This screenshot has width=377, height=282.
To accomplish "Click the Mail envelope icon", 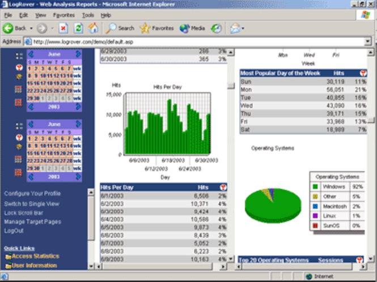I will click(x=235, y=28).
